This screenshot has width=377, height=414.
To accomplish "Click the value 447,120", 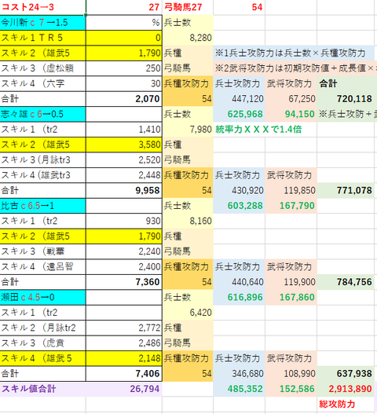I will click(x=240, y=99).
